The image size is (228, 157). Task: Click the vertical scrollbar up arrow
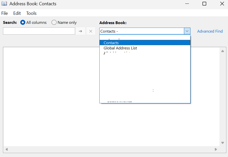(x=222, y=51)
